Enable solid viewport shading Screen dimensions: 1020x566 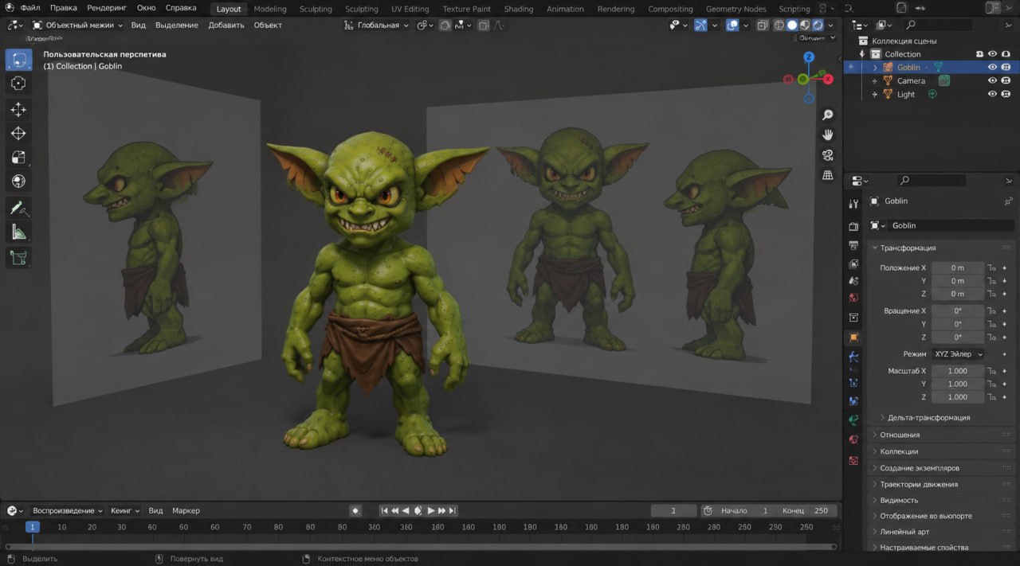pyautogui.click(x=792, y=25)
